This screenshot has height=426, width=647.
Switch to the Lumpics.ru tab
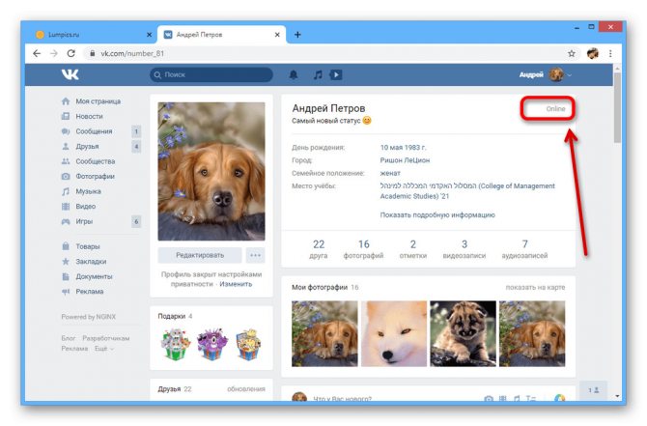(93, 35)
